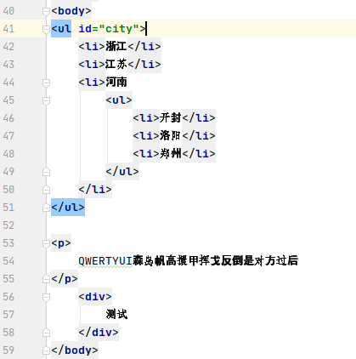The height and width of the screenshot is (359, 356).
Task: Click the text 浙江 on line 42
Action: click(x=116, y=46)
